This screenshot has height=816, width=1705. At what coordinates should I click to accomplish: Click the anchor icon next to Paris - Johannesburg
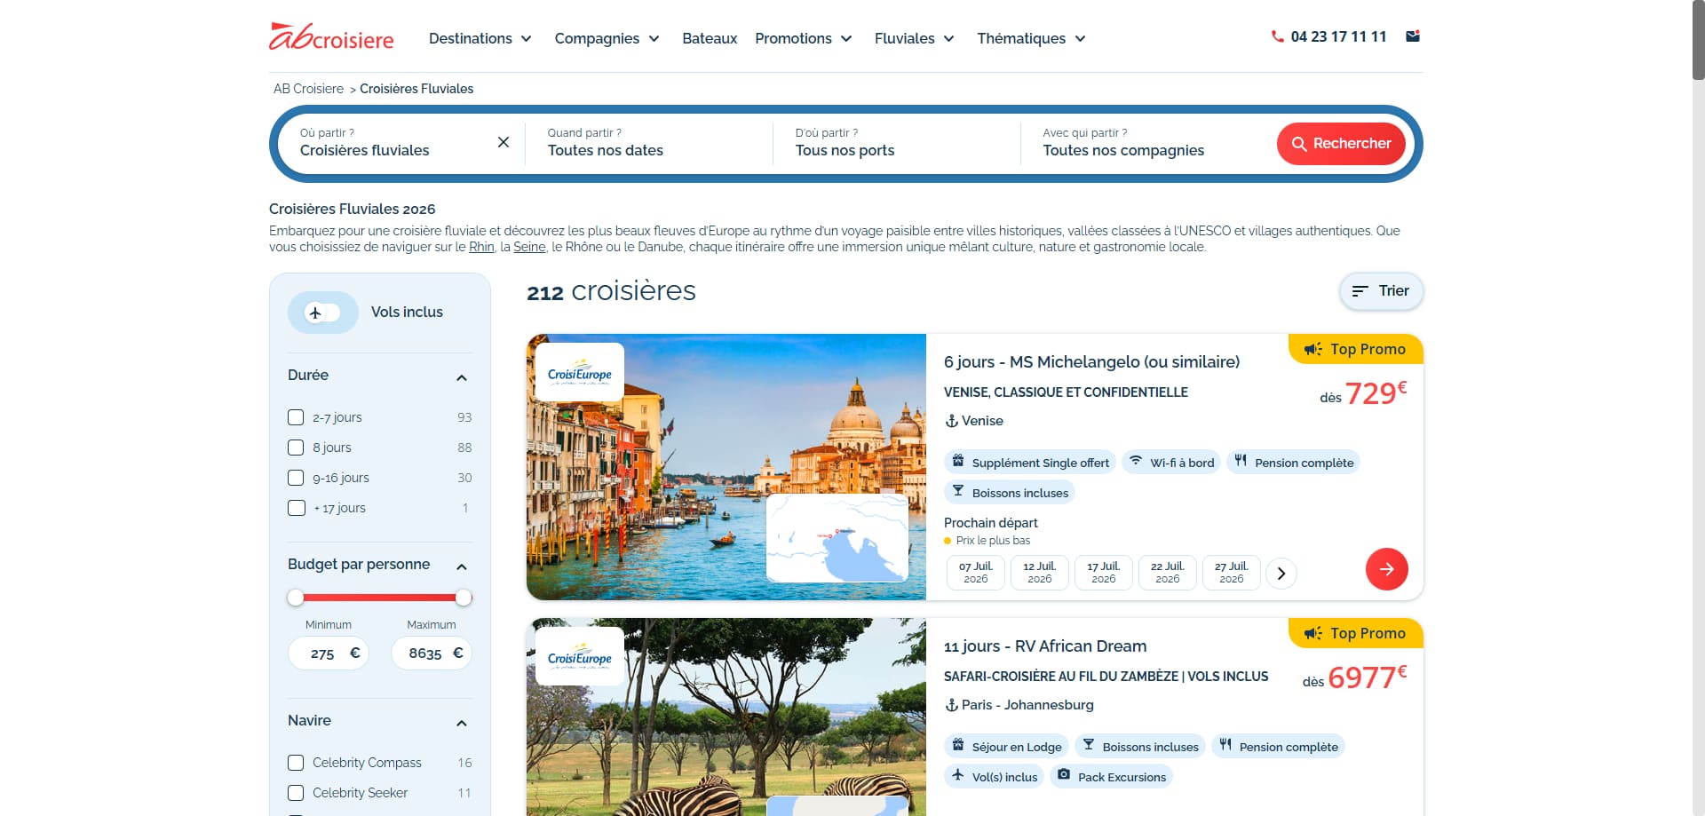(951, 705)
